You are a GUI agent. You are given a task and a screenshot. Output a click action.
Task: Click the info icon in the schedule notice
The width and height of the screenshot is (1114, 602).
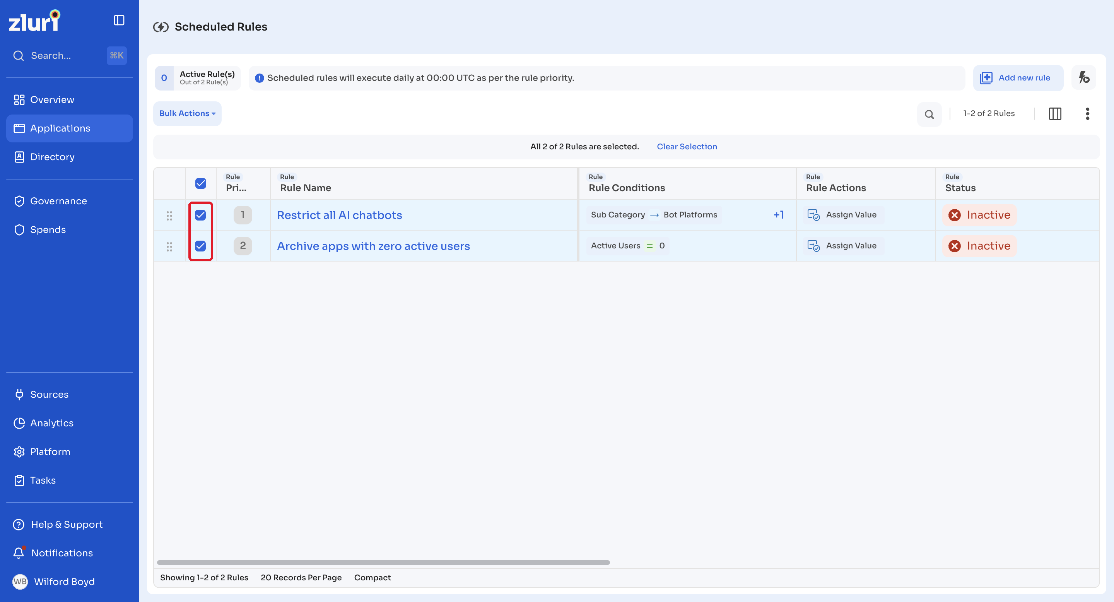click(x=260, y=78)
